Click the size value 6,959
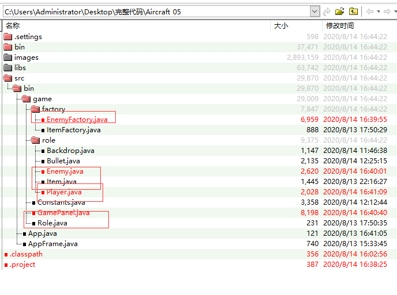 pyautogui.click(x=309, y=120)
